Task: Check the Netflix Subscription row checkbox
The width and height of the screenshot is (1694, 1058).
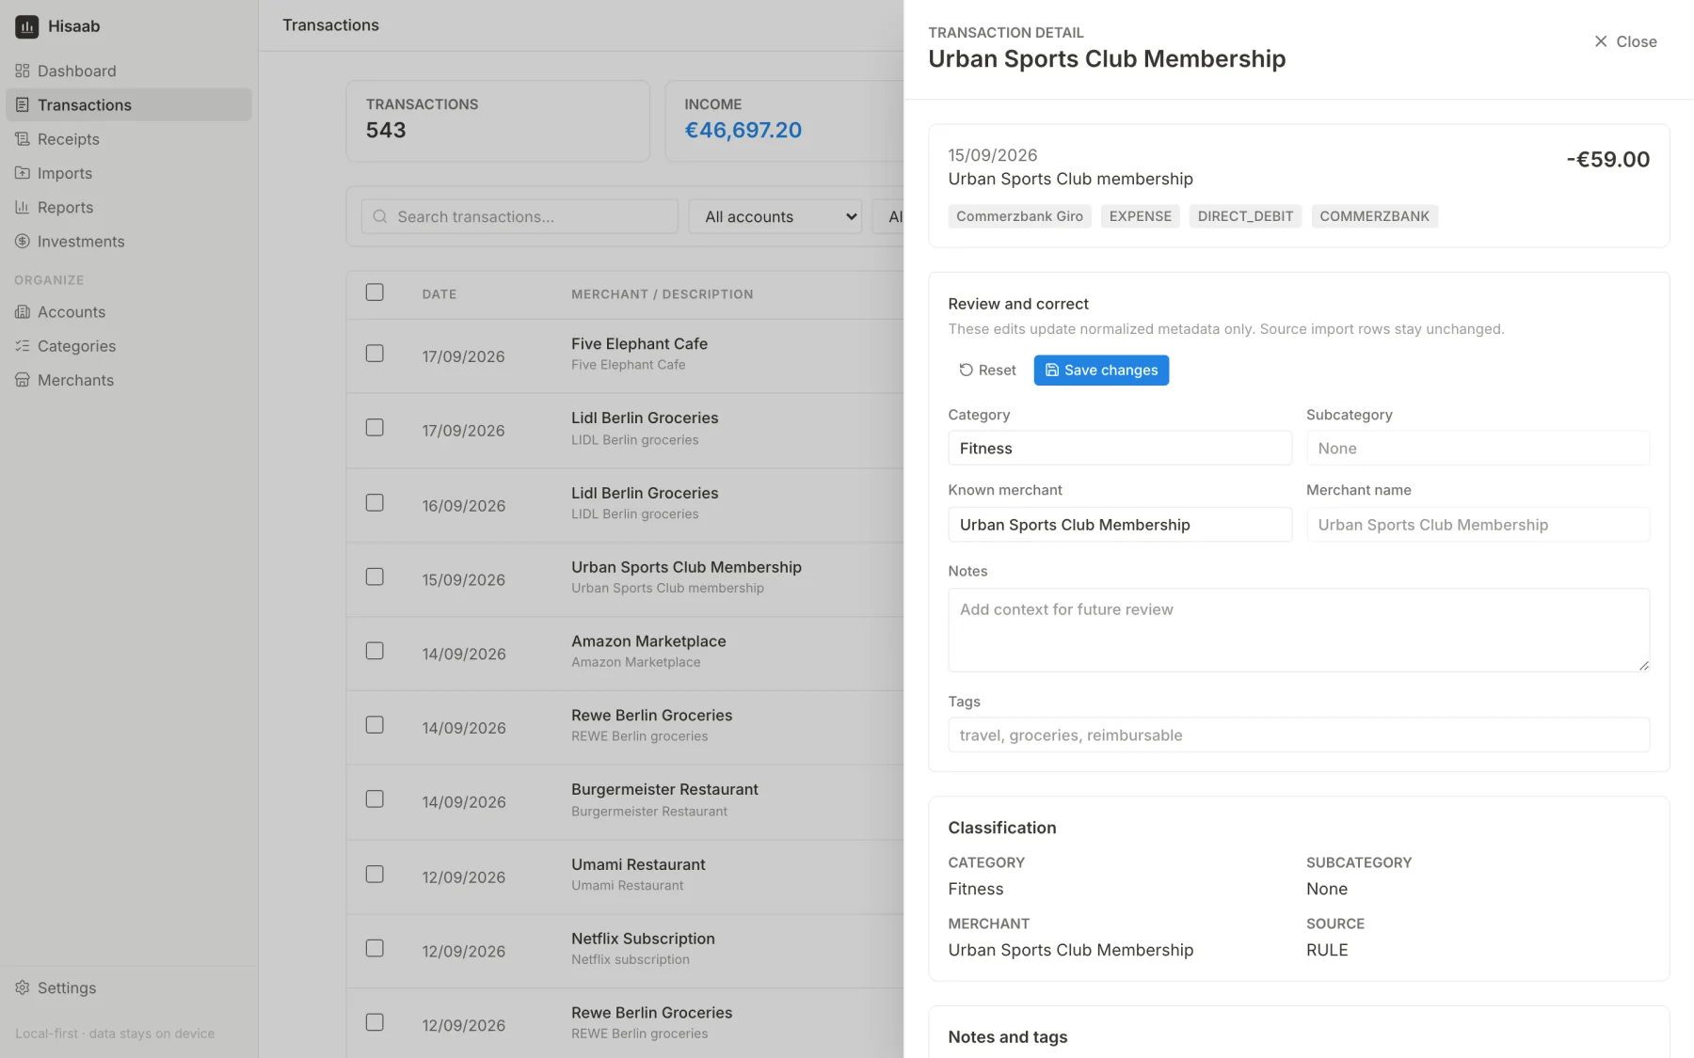Action: (x=375, y=948)
